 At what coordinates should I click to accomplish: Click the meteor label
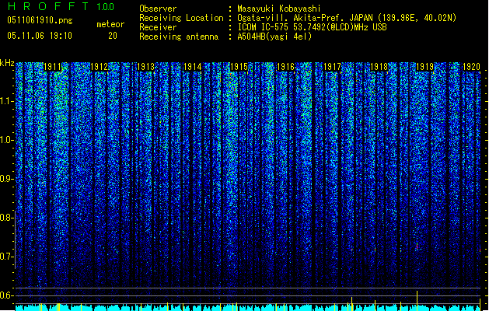point(110,24)
